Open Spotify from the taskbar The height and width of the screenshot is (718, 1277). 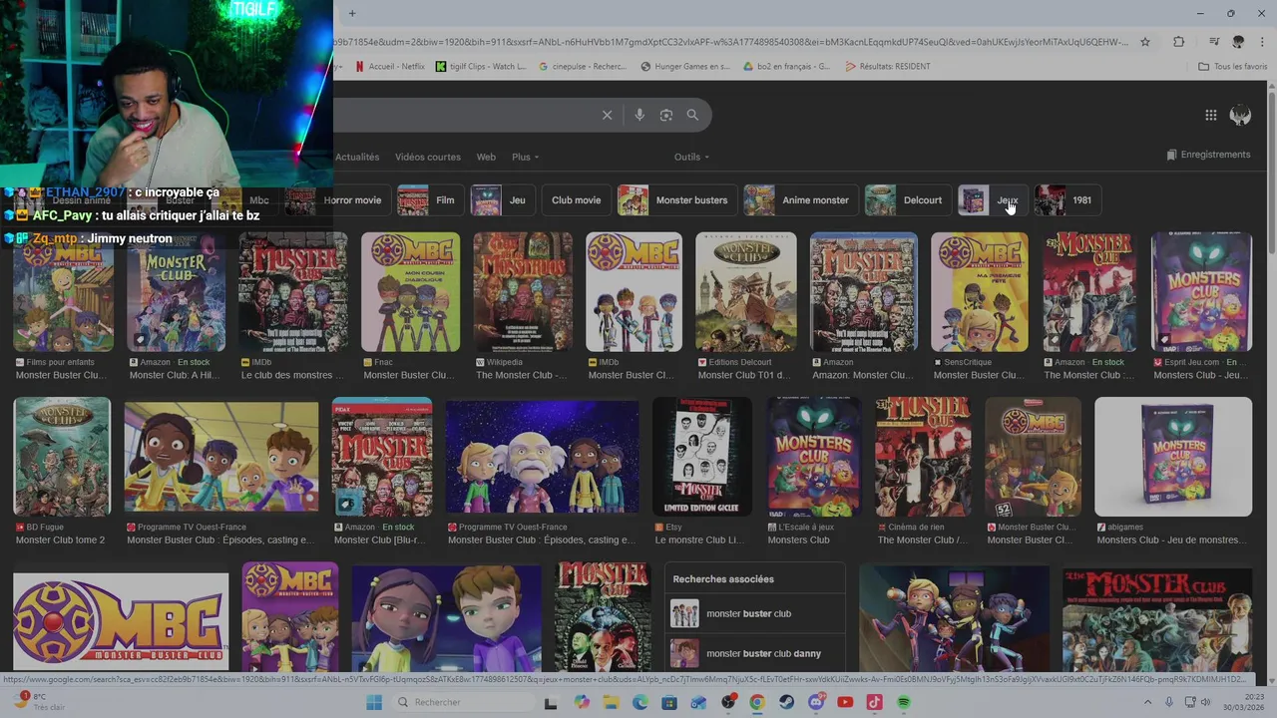coord(904,702)
